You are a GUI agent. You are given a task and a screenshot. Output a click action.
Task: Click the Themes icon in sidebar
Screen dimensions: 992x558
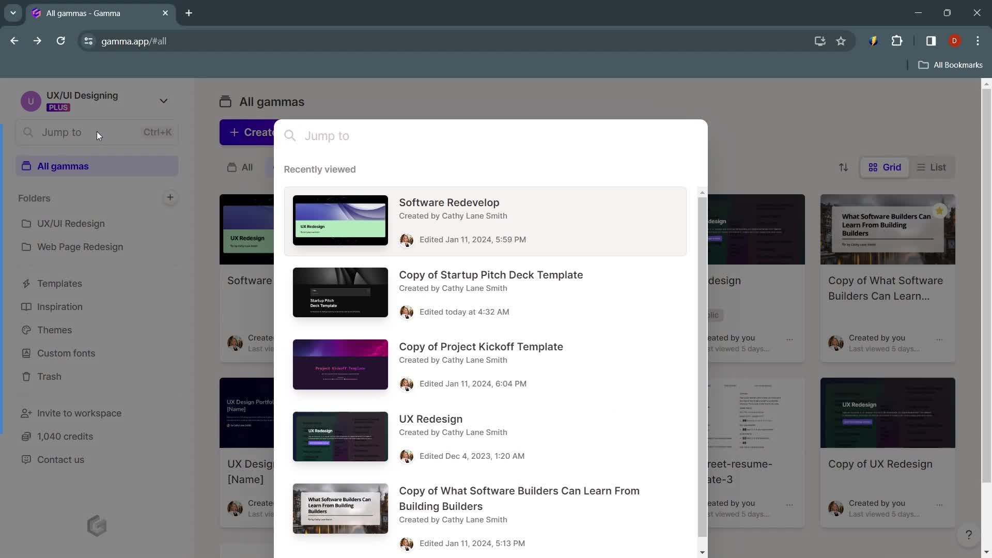pyautogui.click(x=26, y=330)
